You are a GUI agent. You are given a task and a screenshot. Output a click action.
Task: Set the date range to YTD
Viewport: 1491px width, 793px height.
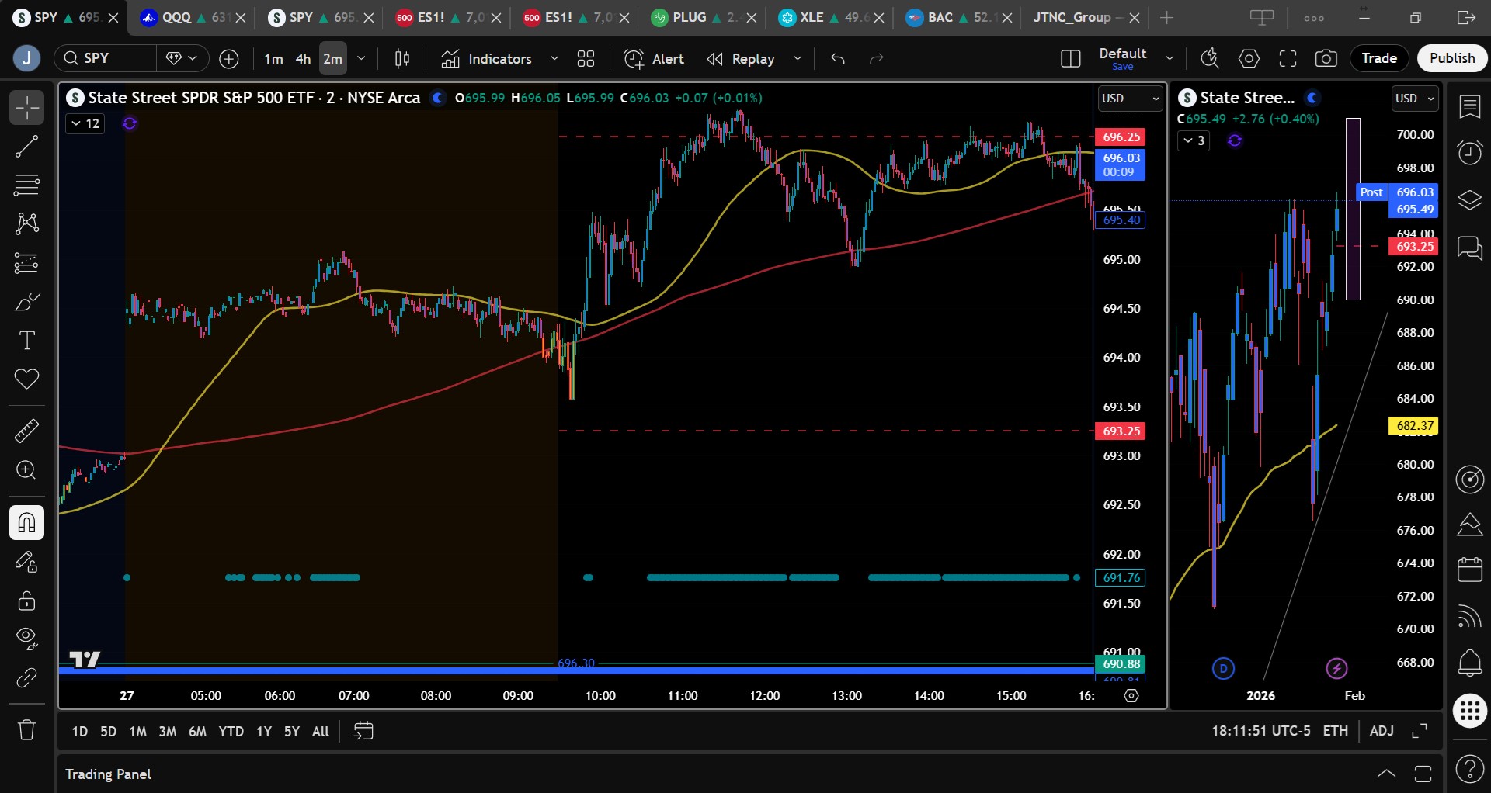pos(231,731)
